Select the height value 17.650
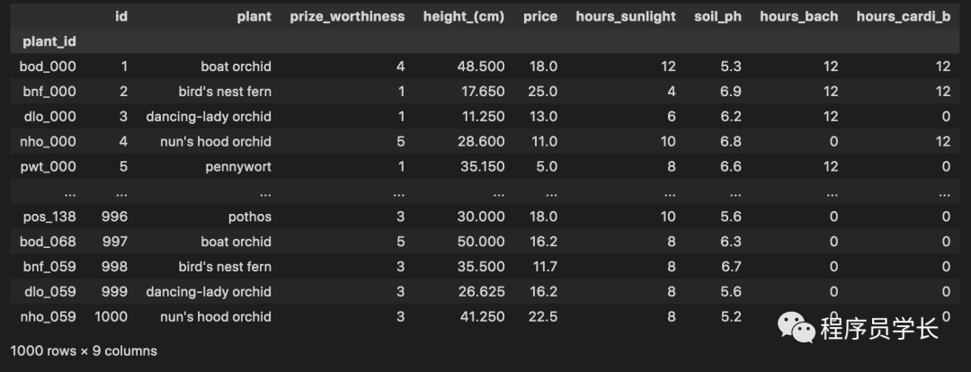 (483, 92)
